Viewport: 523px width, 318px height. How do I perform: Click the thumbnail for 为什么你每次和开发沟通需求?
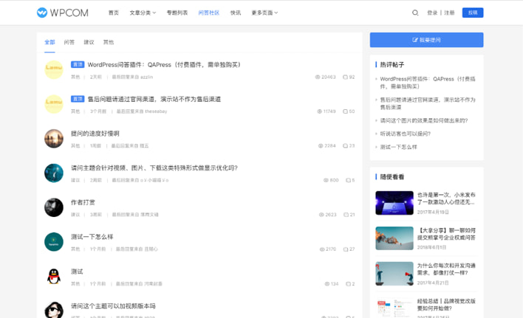[394, 274]
